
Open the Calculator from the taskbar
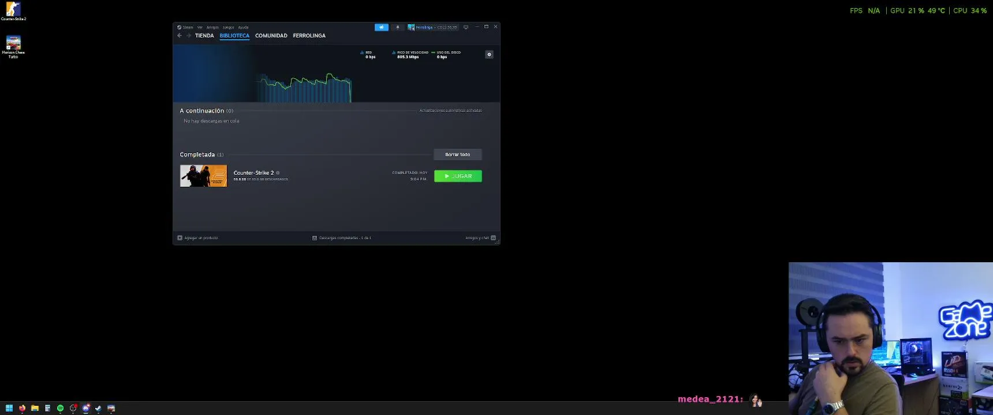click(47, 408)
